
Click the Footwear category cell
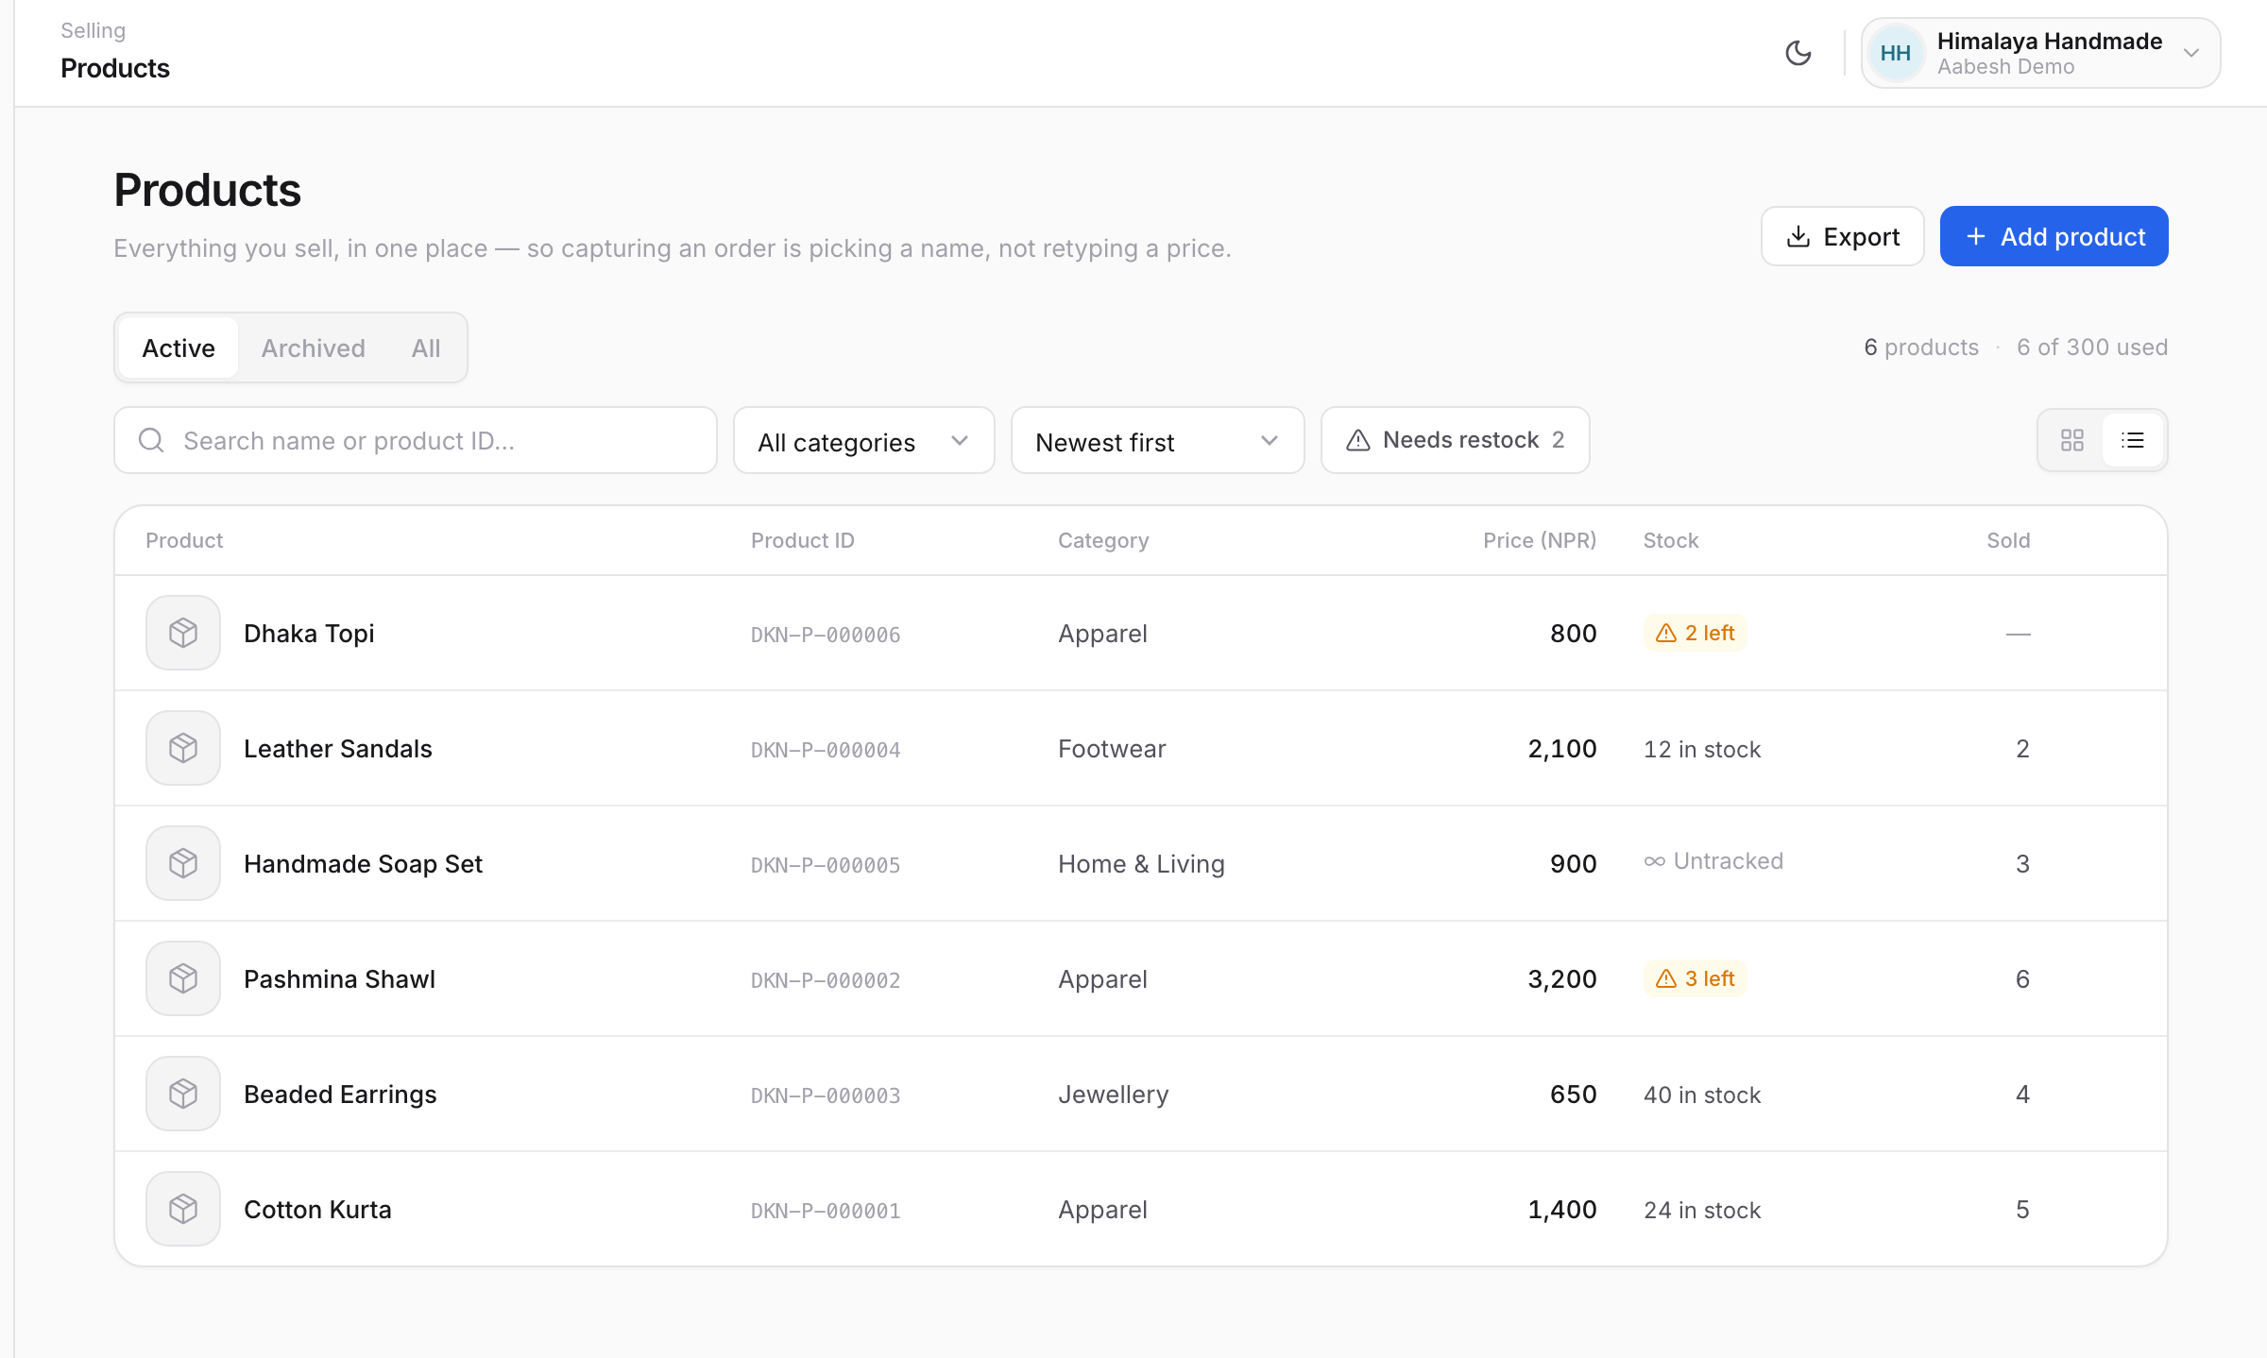1112,748
